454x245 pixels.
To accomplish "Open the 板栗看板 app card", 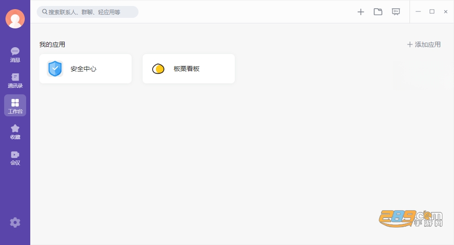I will tap(188, 69).
